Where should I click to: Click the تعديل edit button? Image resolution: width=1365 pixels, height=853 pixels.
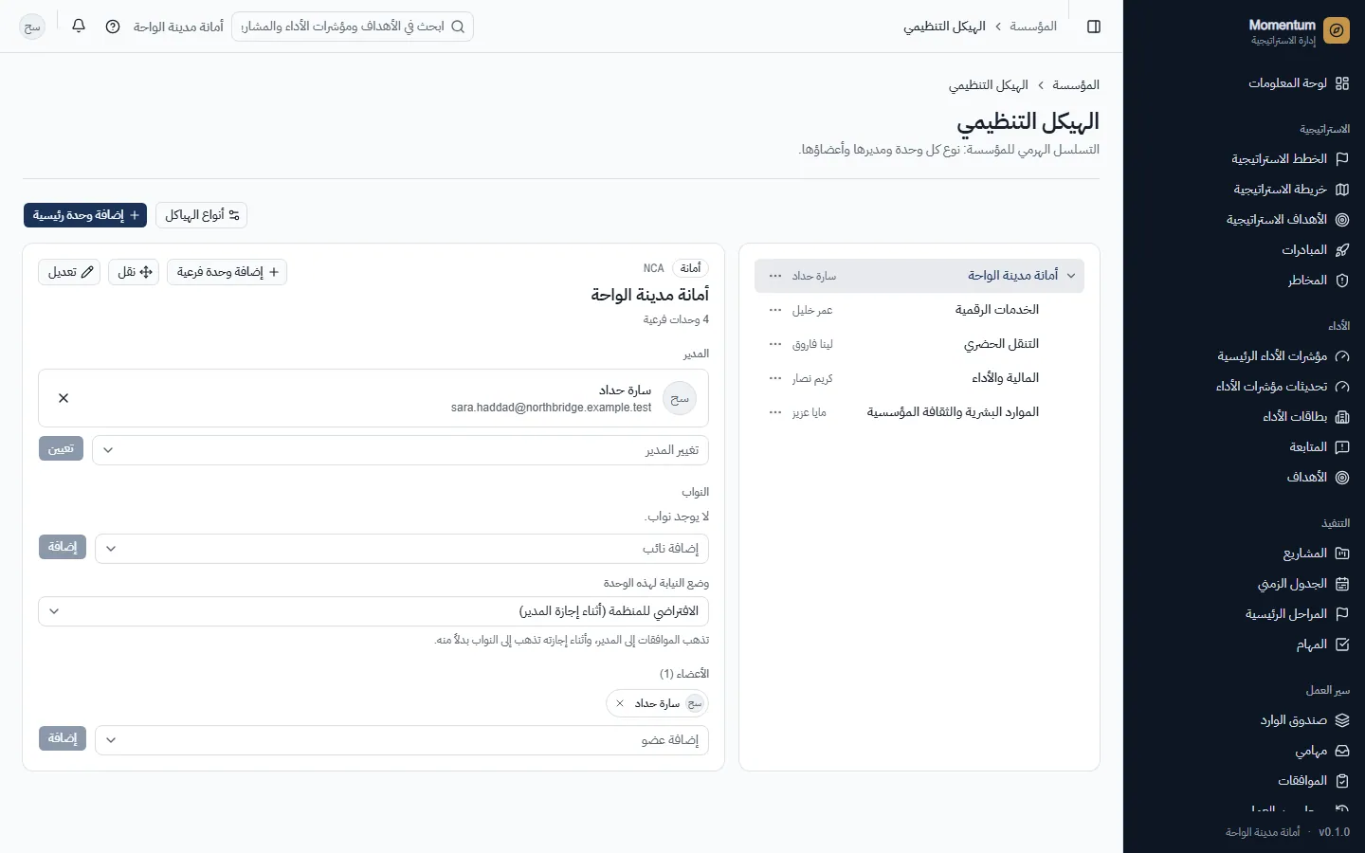point(69,272)
